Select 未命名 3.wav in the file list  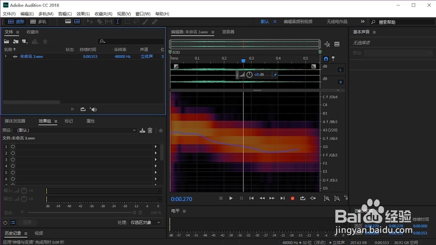(31, 56)
